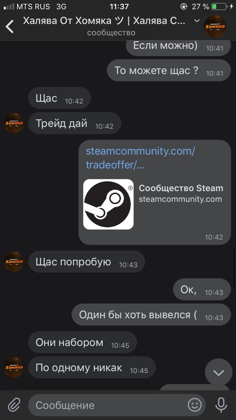
Task: Tap the paperclip attachment icon
Action: click(x=14, y=405)
